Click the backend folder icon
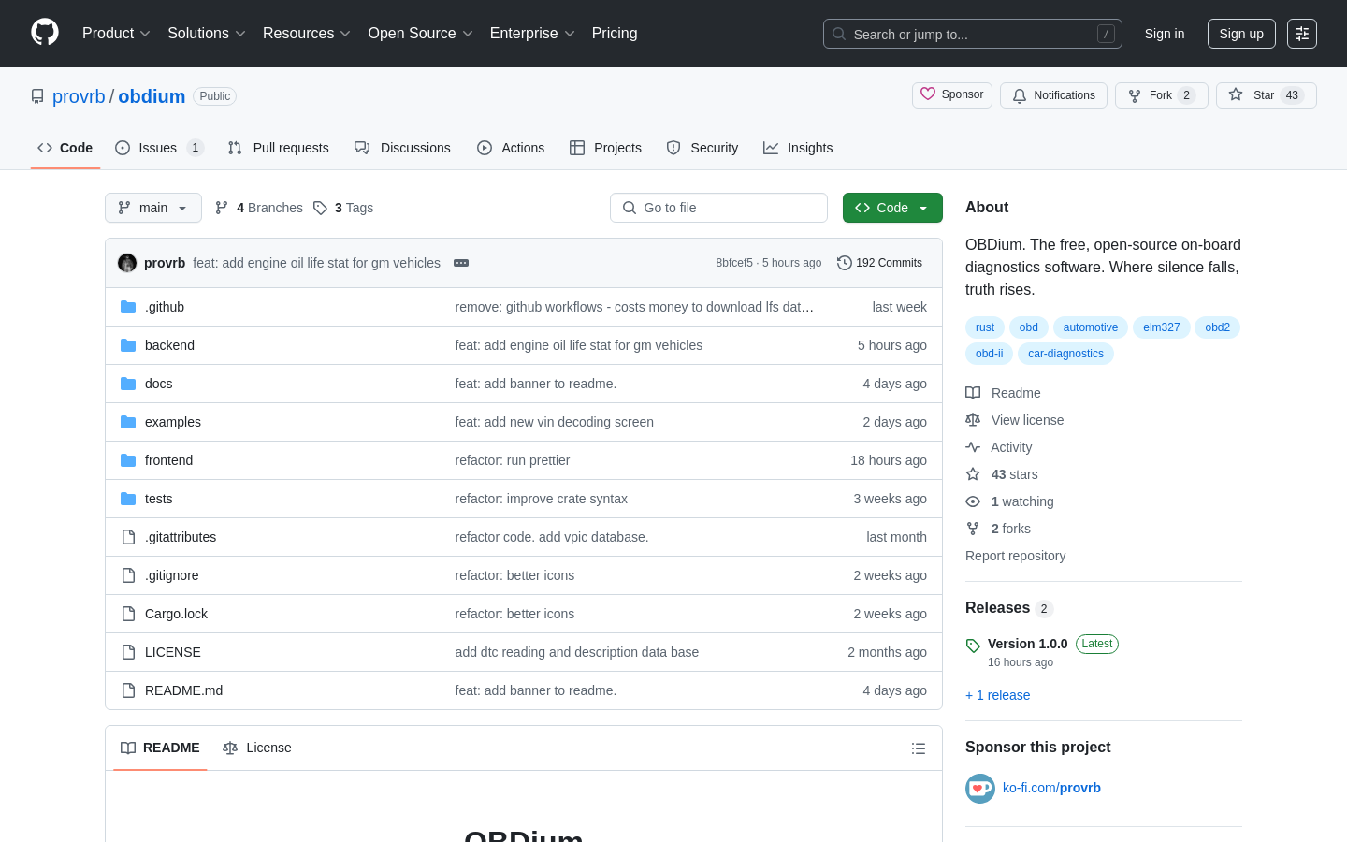The width and height of the screenshot is (1347, 842). 128,345
